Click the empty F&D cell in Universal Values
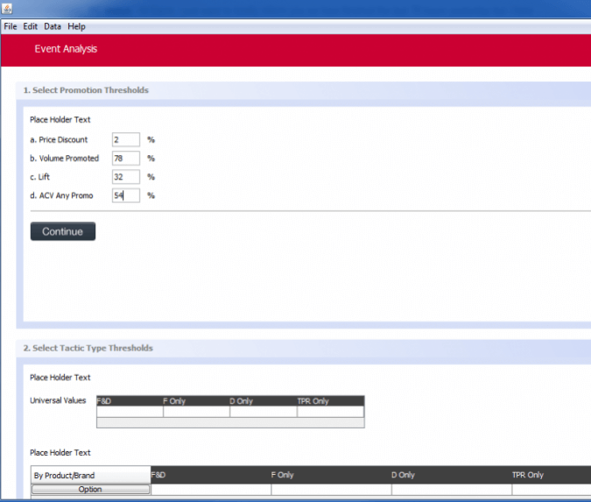The image size is (591, 502). click(x=130, y=412)
